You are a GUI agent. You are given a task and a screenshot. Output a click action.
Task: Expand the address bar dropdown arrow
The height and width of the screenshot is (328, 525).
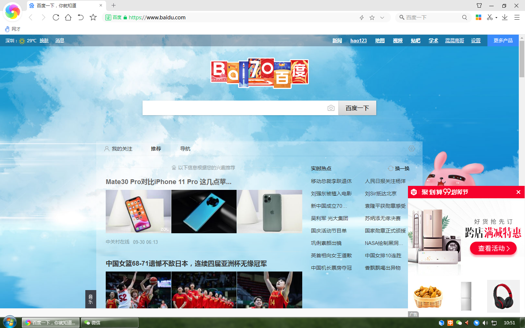[x=382, y=17]
